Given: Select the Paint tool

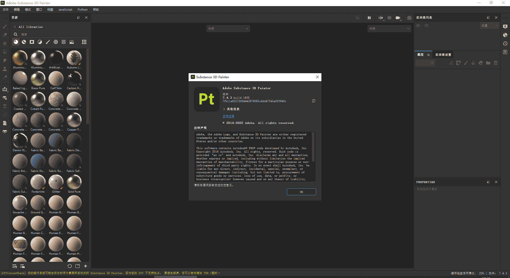Looking at the screenshot, I should (x=5, y=27).
